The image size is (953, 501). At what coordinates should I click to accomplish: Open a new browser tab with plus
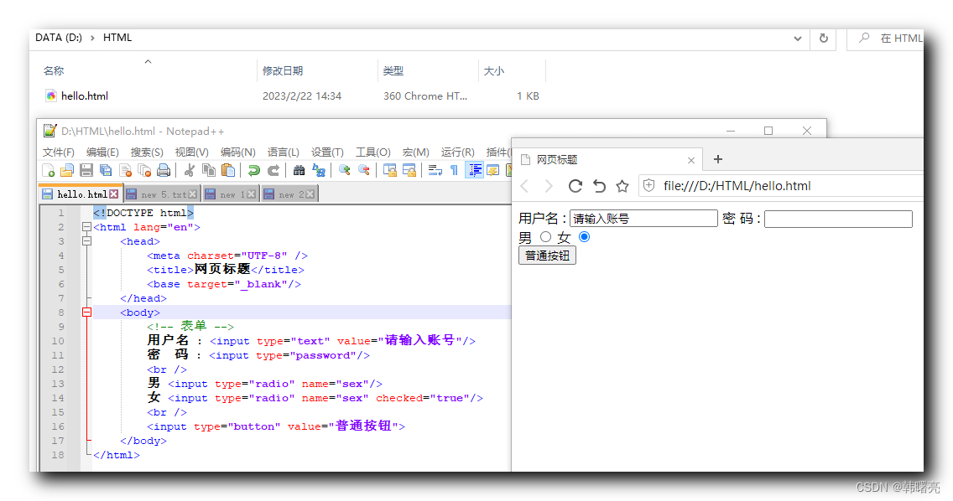pos(718,159)
